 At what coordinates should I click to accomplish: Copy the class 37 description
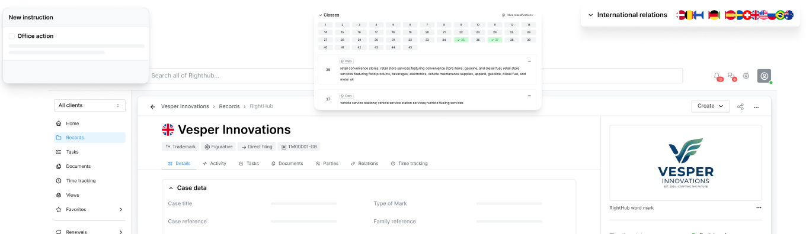(346, 95)
